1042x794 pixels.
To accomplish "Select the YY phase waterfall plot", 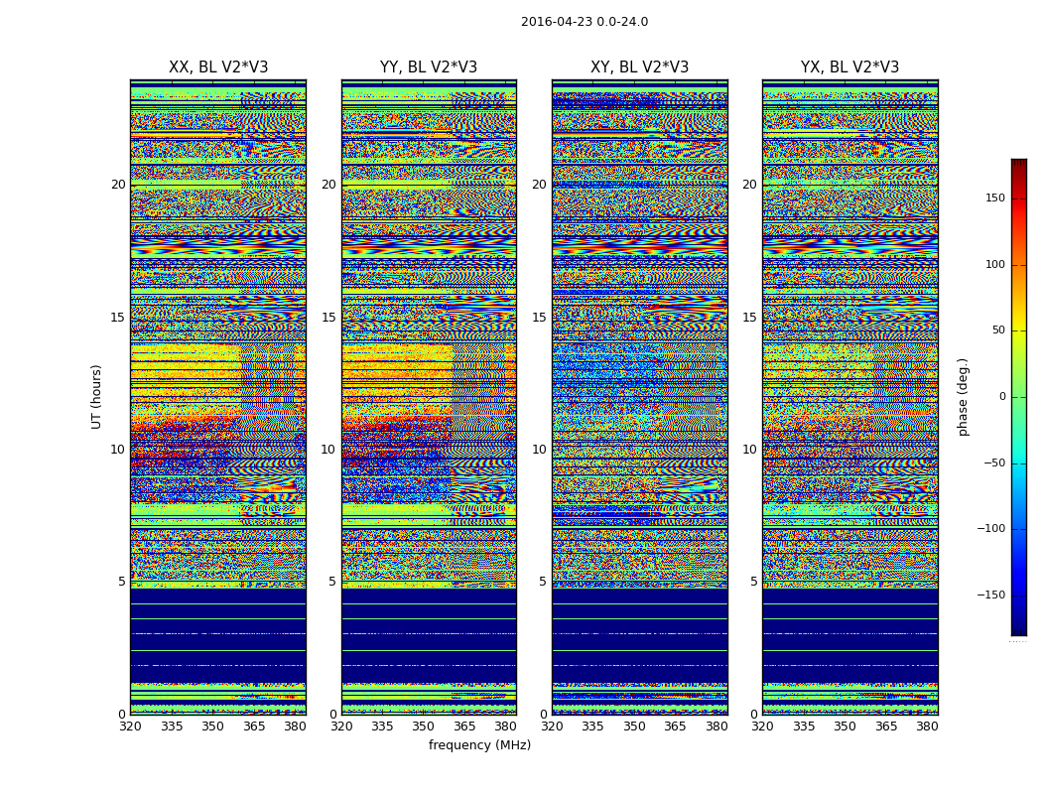I will tap(429, 397).
